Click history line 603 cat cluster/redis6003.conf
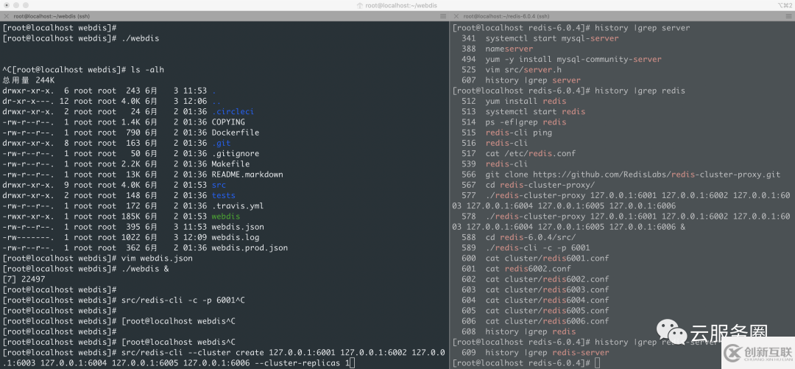 535,289
